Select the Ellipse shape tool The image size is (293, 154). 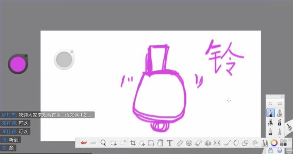pyautogui.click(x=236, y=143)
